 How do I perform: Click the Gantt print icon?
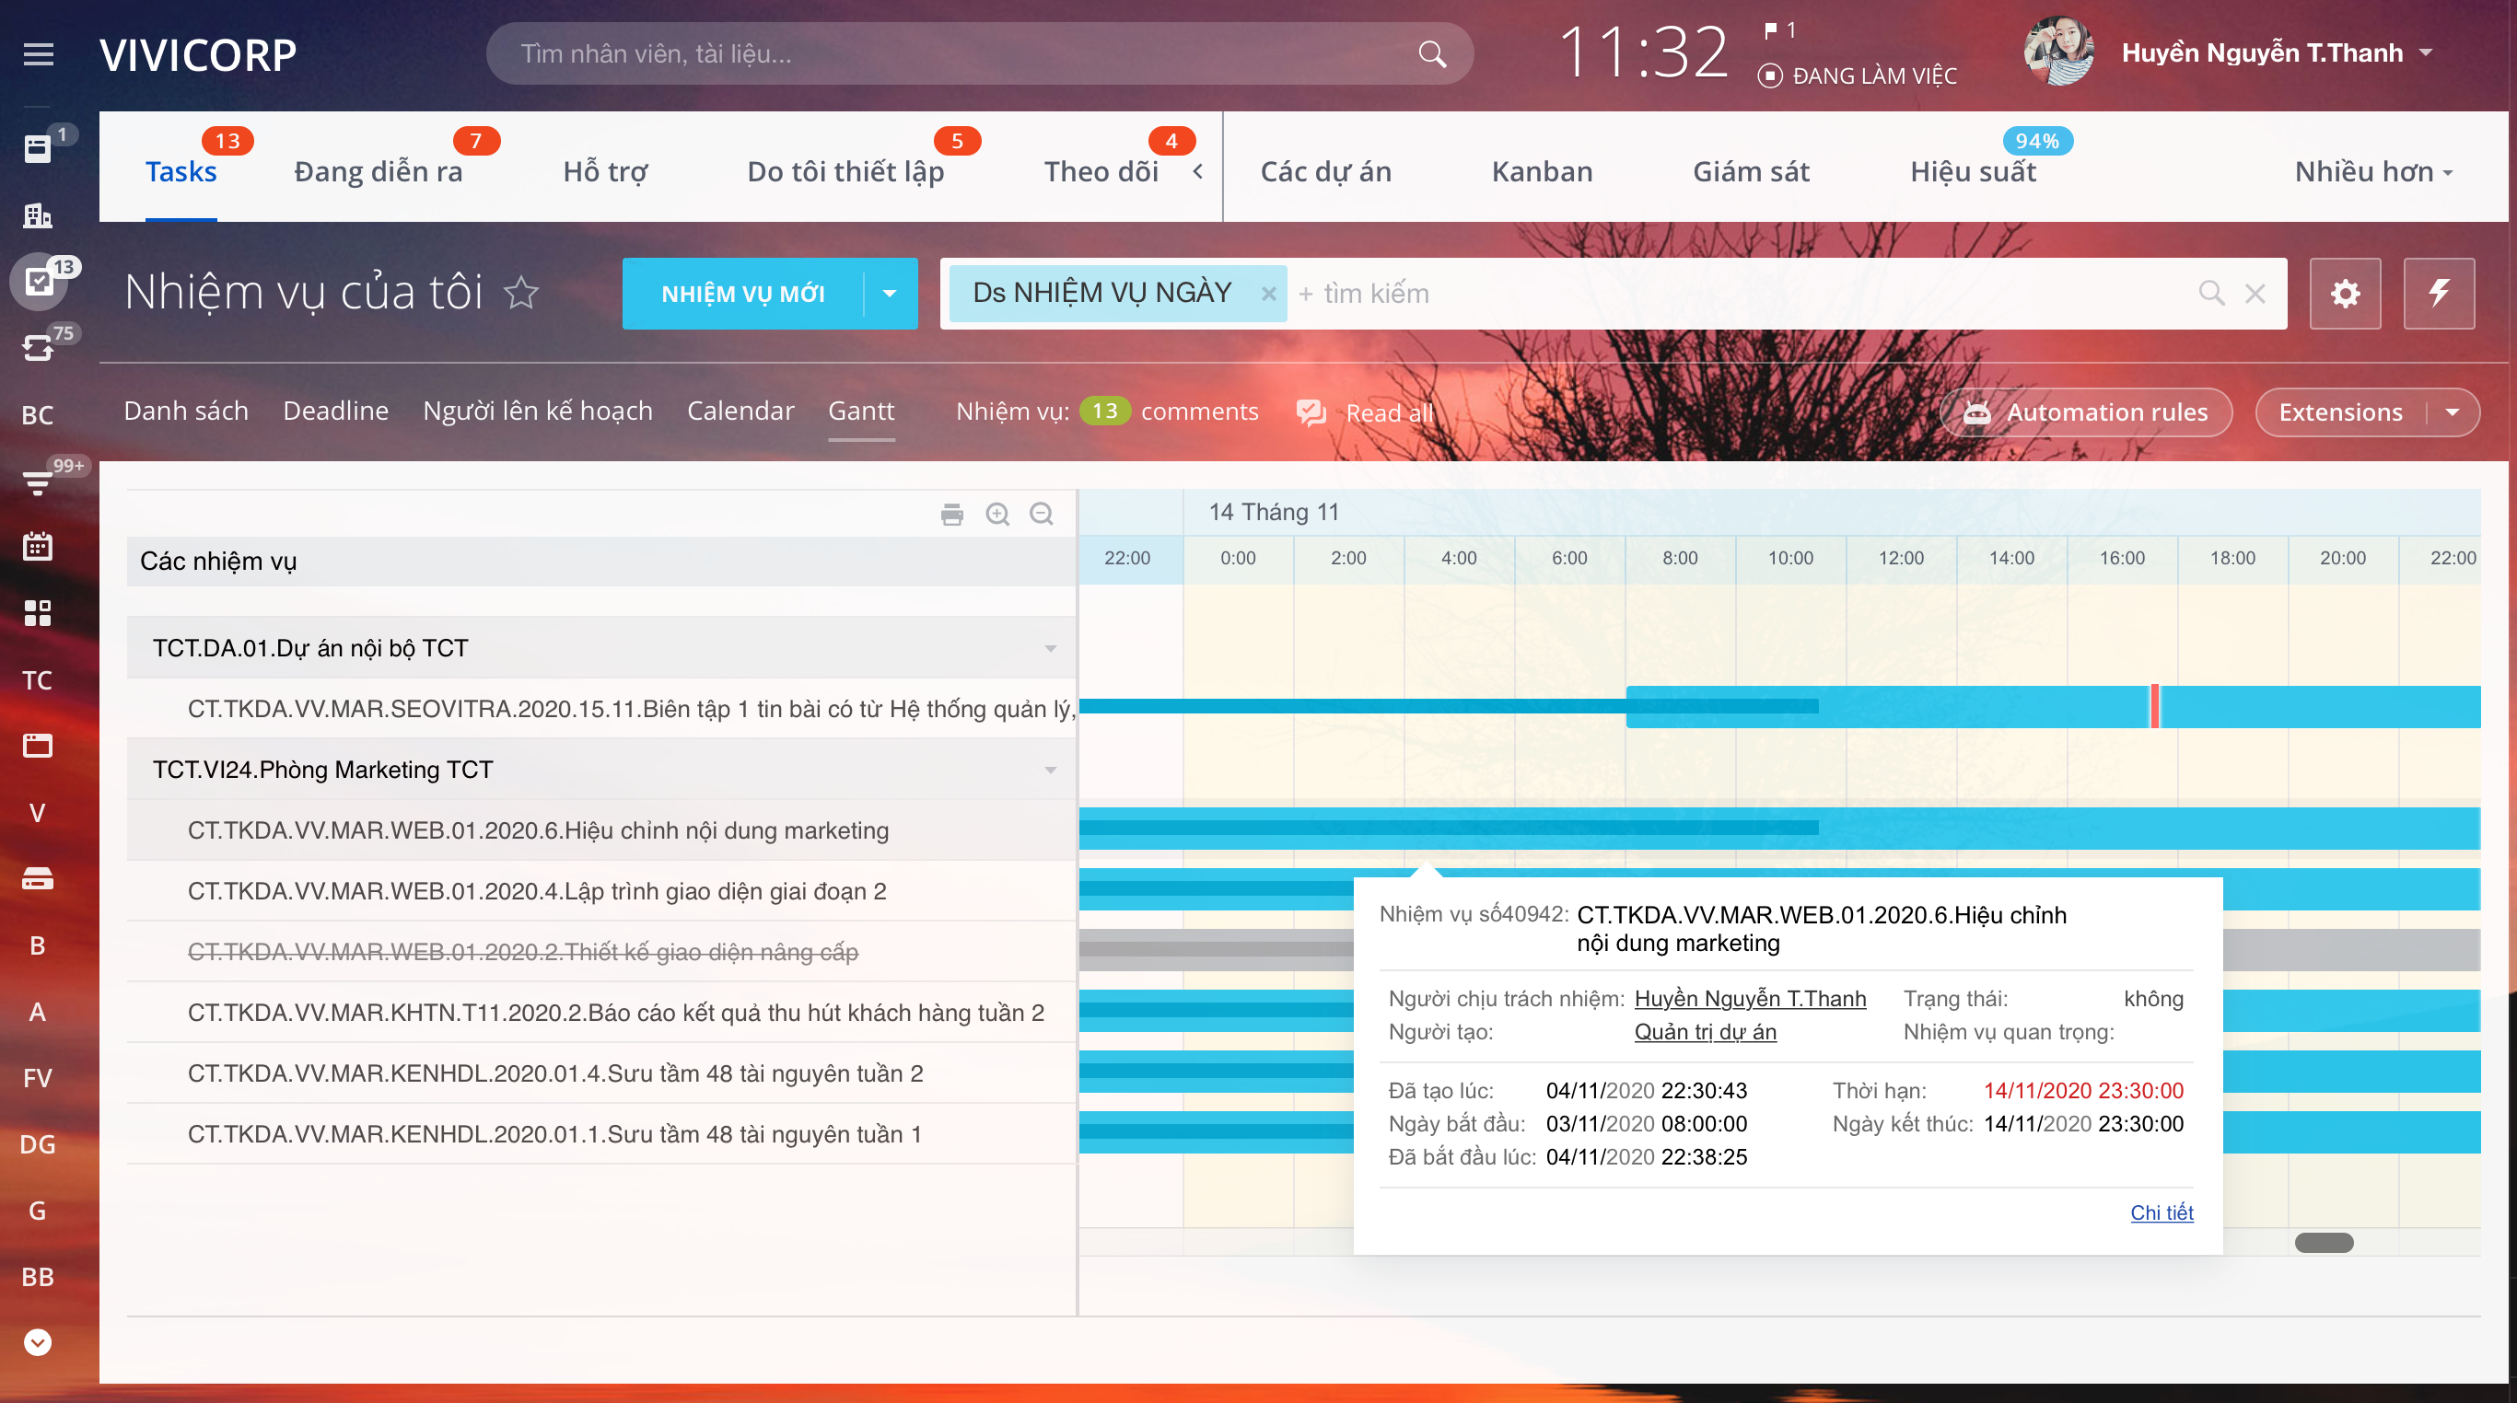[x=951, y=514]
